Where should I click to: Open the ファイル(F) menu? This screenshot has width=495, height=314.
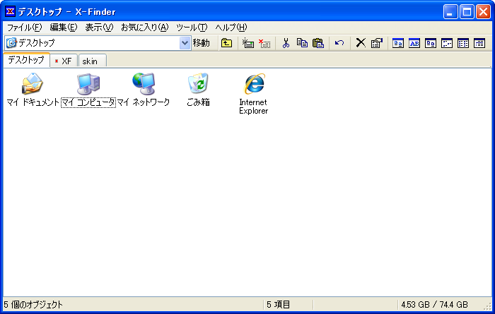point(25,28)
